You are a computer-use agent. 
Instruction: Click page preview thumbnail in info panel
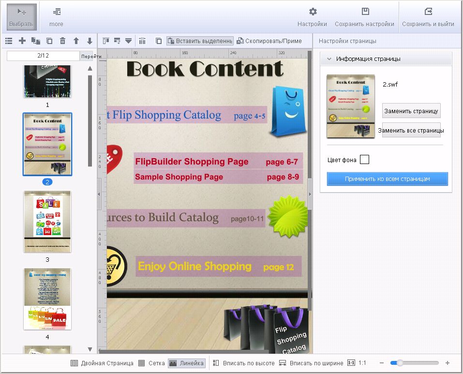coord(351,106)
